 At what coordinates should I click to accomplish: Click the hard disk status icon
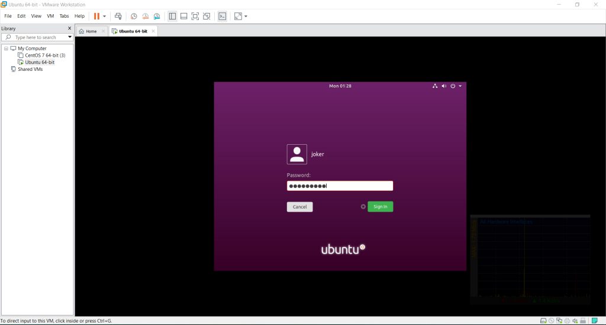543,321
